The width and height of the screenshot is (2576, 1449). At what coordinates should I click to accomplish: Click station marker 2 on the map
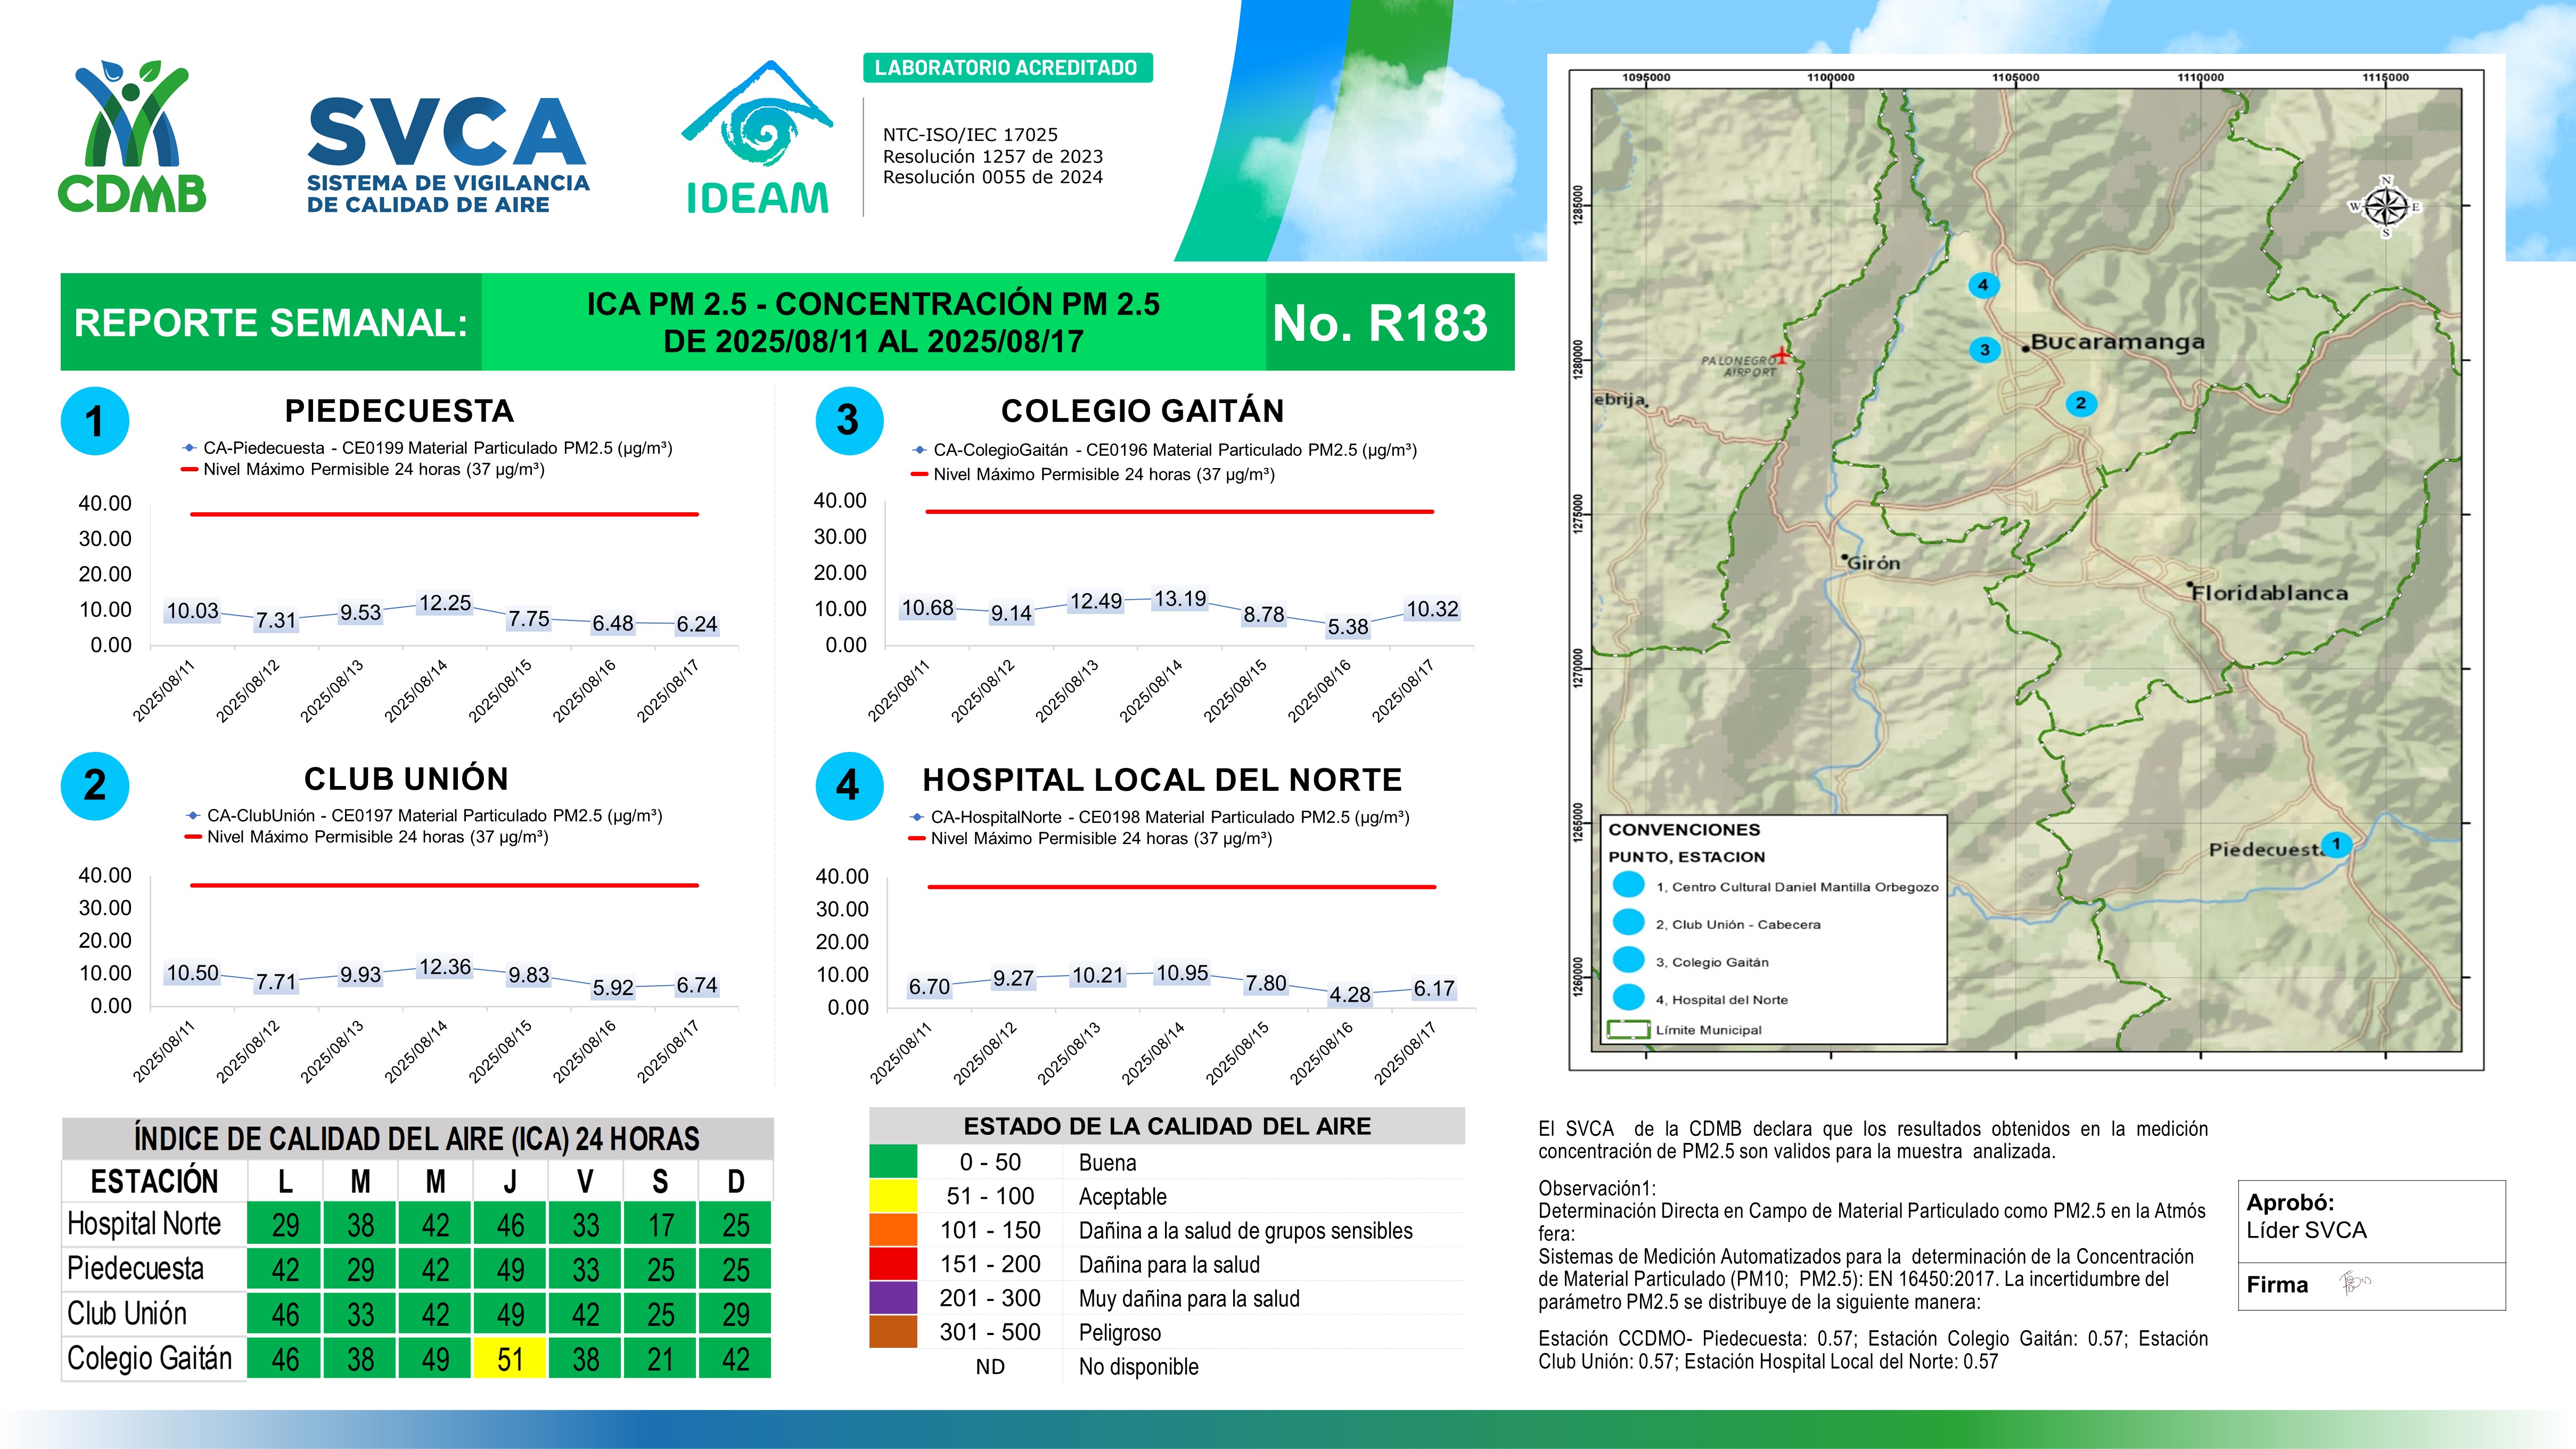[x=2080, y=403]
